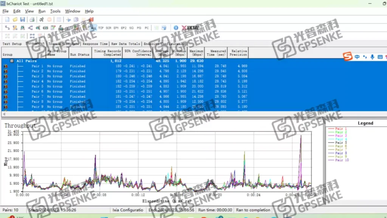This screenshot has height=218, width=387.
Task: Switch to the Endpoint Configuration tab
Action: 164,44
